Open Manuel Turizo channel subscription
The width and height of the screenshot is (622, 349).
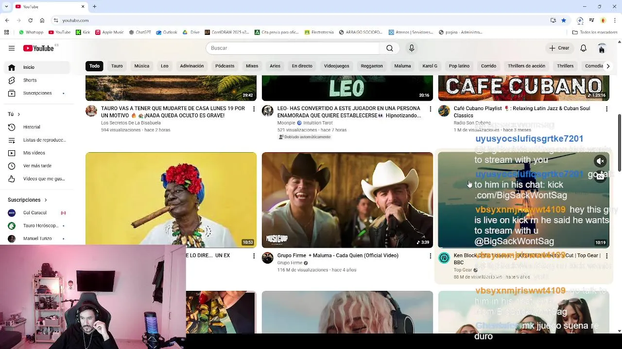pos(37,238)
